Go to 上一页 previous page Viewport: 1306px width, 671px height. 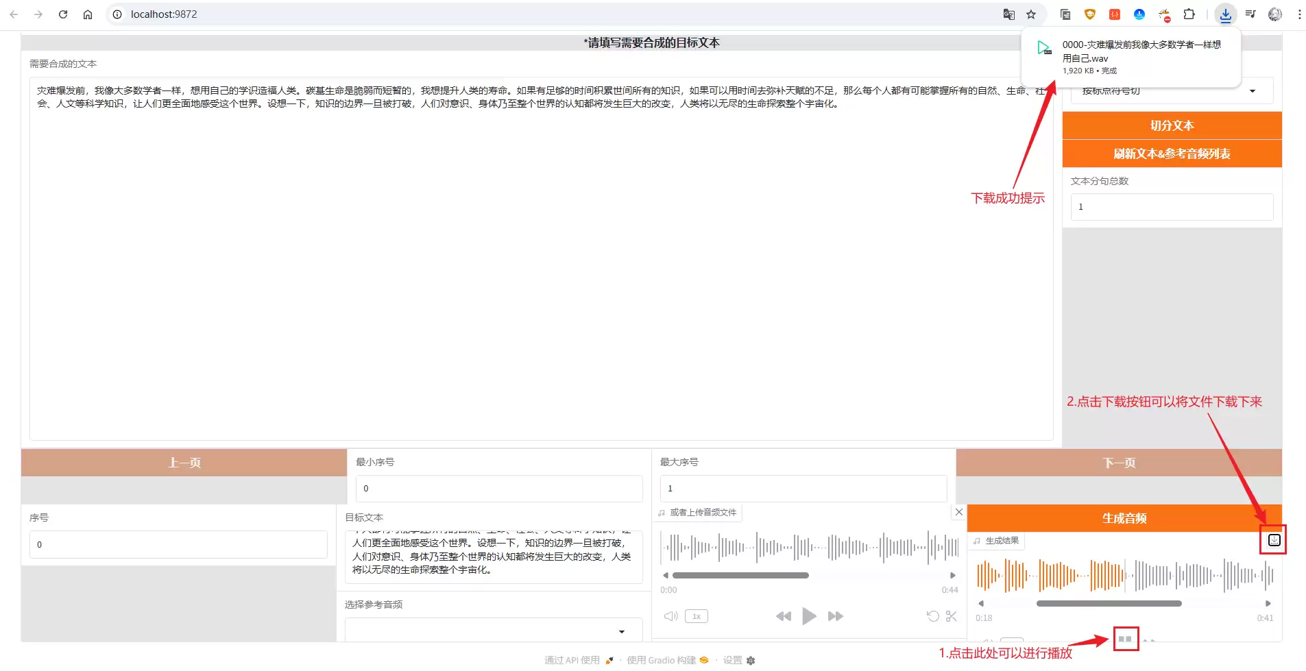point(184,463)
